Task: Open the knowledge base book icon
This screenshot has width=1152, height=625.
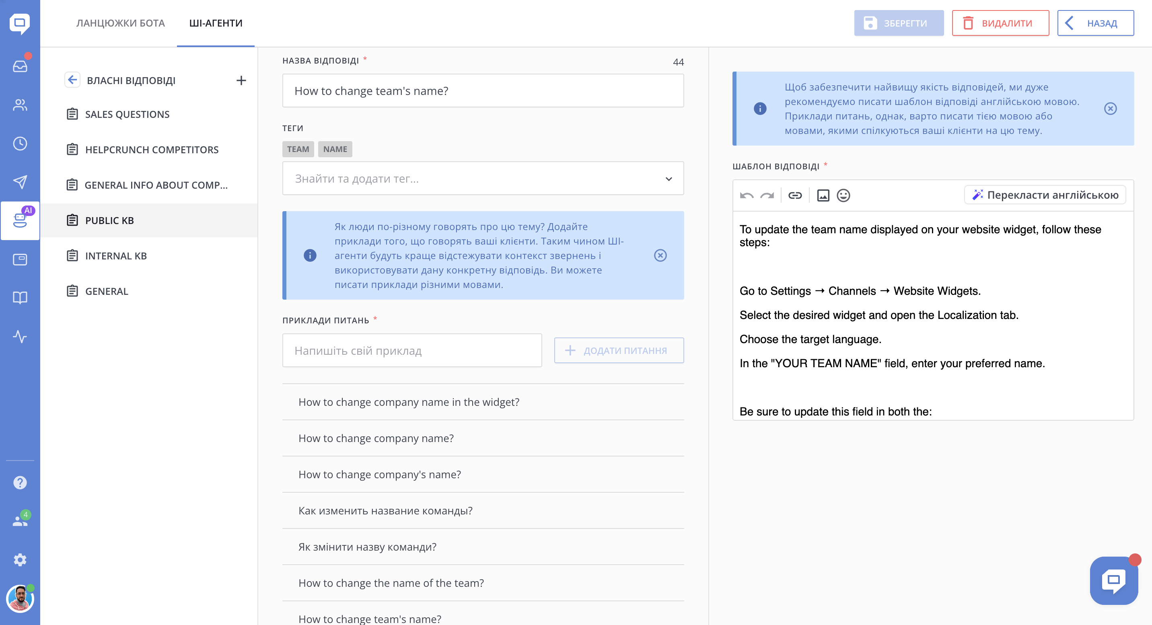Action: (x=20, y=298)
